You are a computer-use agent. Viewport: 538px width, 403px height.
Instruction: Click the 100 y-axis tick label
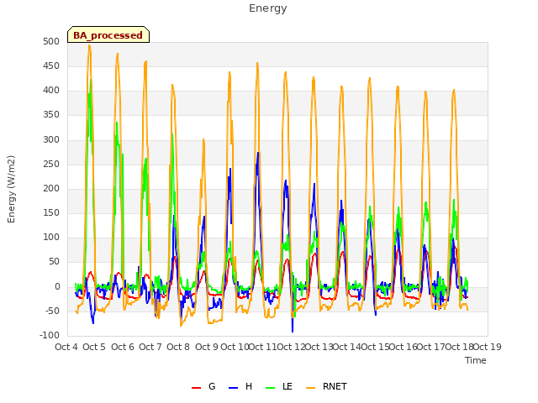pyautogui.click(x=51, y=237)
